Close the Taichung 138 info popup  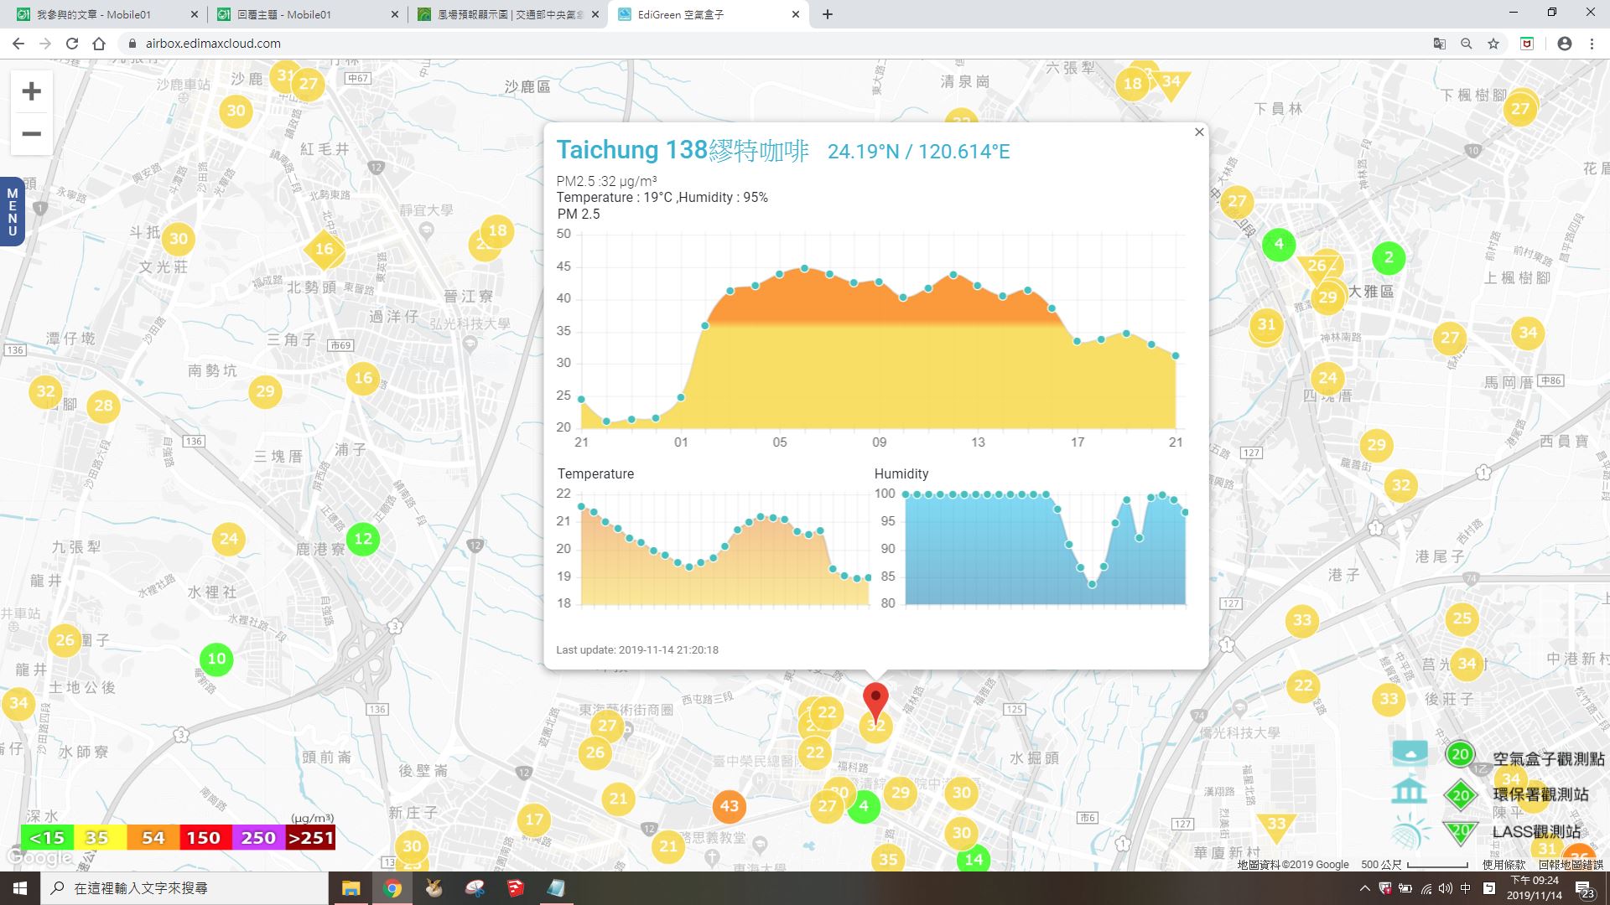pos(1199,132)
